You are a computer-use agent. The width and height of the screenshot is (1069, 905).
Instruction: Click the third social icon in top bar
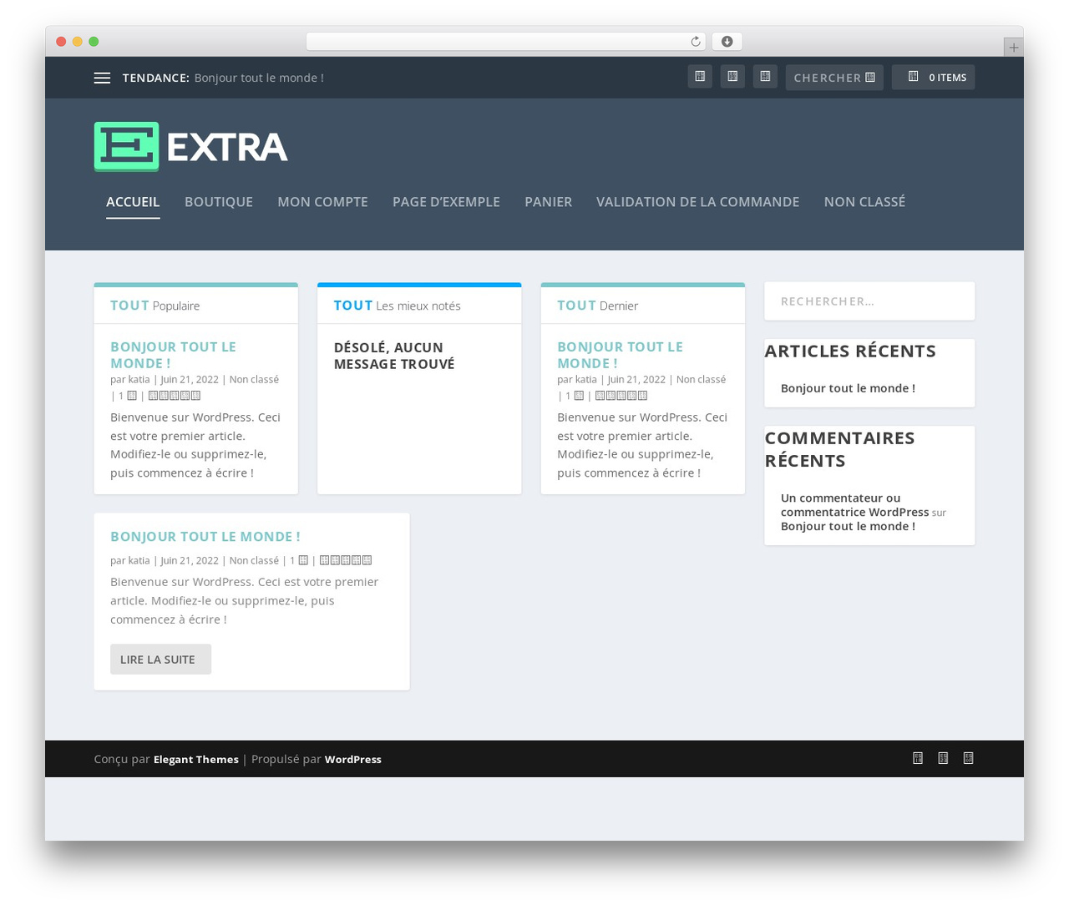tap(765, 77)
